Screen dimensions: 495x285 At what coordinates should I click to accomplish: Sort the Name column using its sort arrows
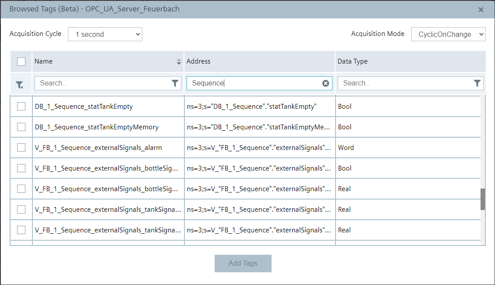[179, 61]
